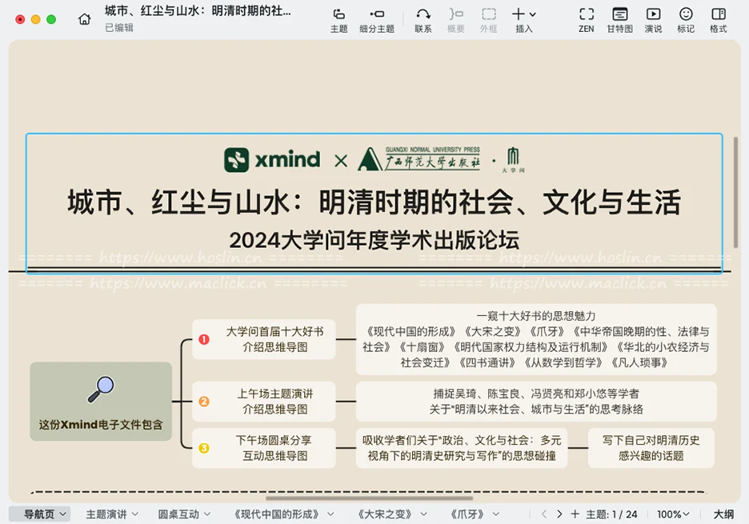Image resolution: width=749 pixels, height=524 pixels.
Task: Select topic 大学问首届十大好书介绍思维导图
Action: [264, 339]
